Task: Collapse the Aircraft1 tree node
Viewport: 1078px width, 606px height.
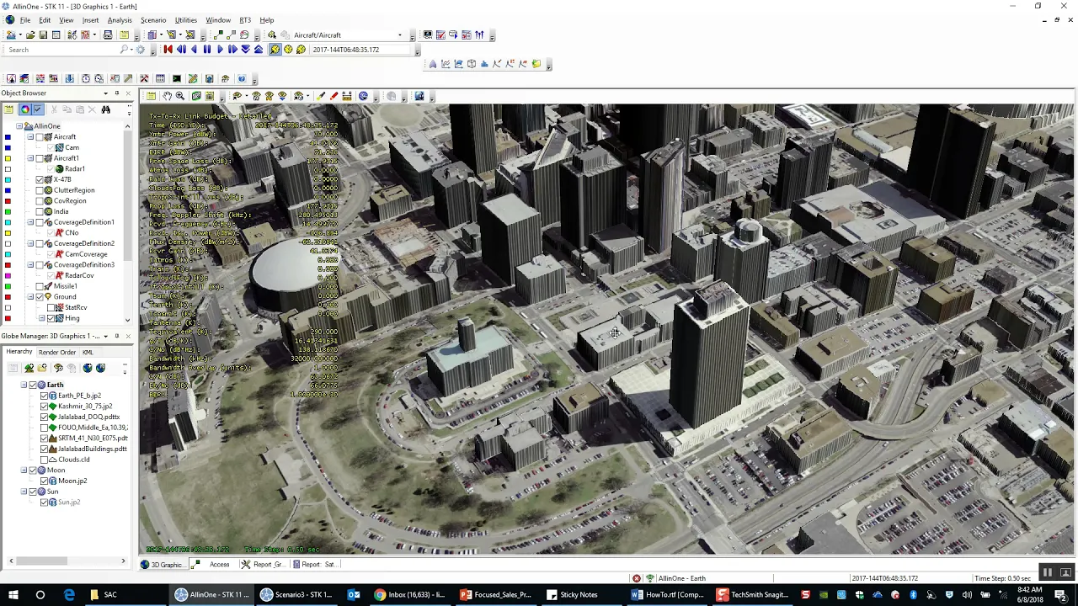Action: (x=30, y=158)
